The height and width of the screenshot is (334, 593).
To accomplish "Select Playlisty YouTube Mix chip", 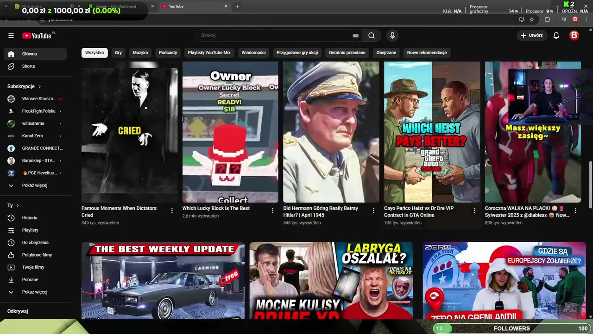I will point(209,53).
